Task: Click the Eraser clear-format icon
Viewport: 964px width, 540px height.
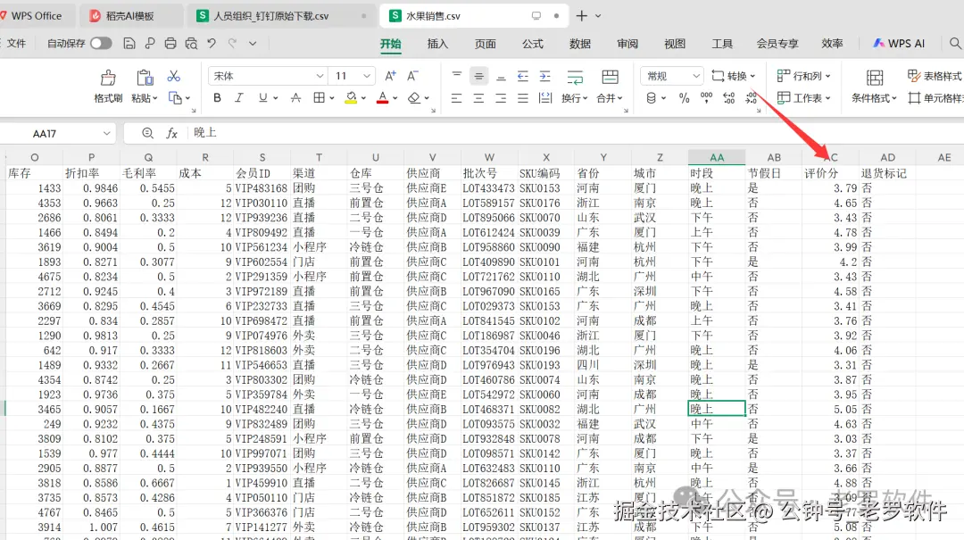Action: pyautogui.click(x=414, y=98)
